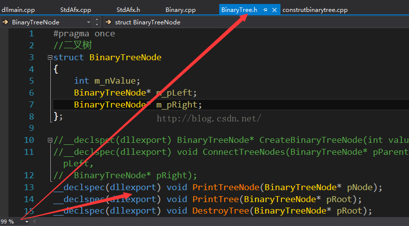The height and width of the screenshot is (226, 409).
Task: Click the '#pragma once' directive
Action: coord(84,34)
